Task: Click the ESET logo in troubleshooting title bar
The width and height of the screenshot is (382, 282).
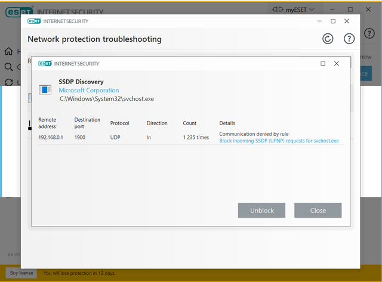Action: (x=34, y=21)
